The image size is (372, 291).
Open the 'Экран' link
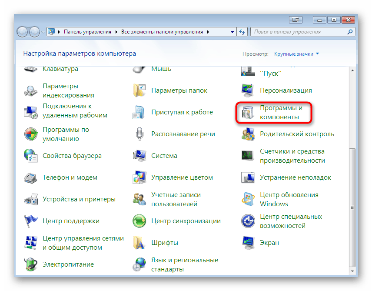(x=269, y=243)
